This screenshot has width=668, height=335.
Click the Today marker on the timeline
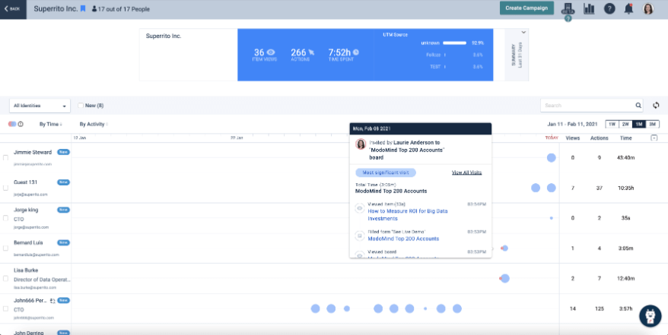[552, 137]
